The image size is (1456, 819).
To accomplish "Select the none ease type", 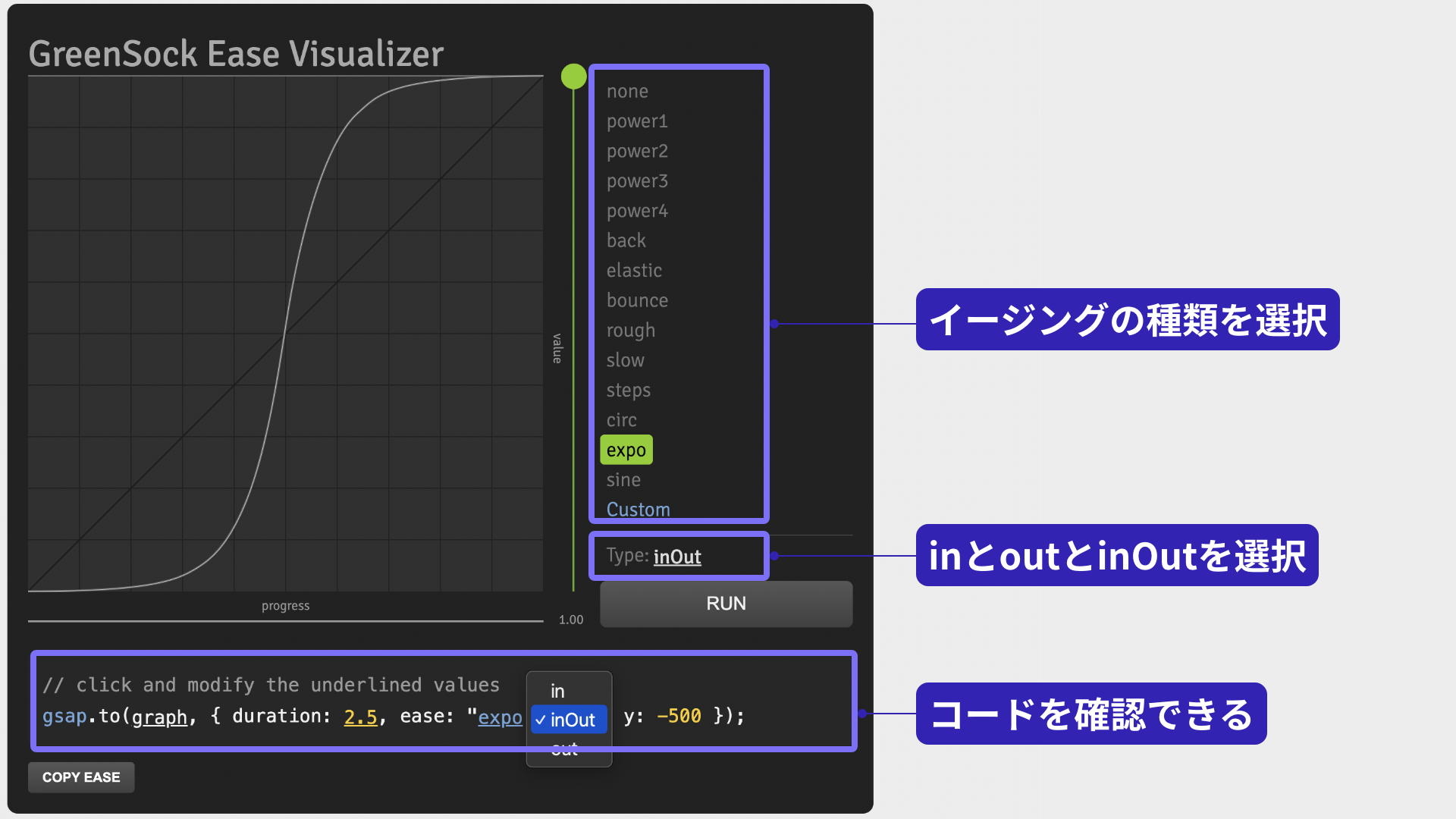I will [627, 92].
